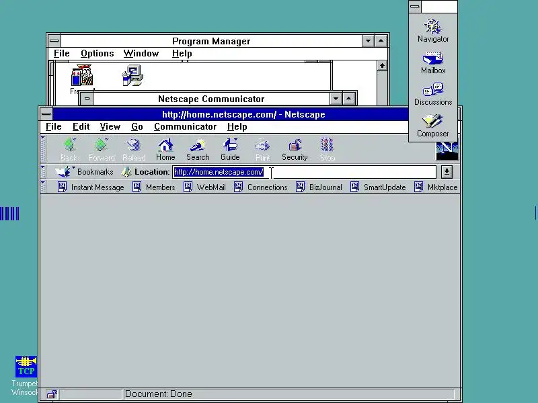The width and height of the screenshot is (538, 403).
Task: Click the security lock icon in status bar
Action: (52, 394)
